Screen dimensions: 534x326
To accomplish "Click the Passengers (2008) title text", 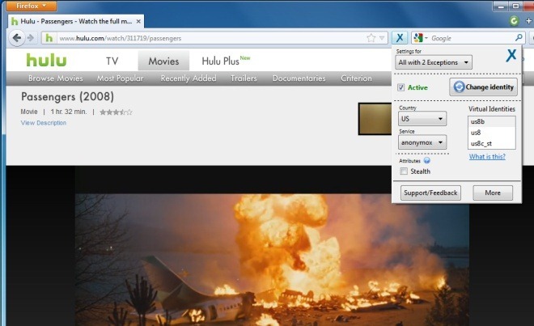I will 67,97.
